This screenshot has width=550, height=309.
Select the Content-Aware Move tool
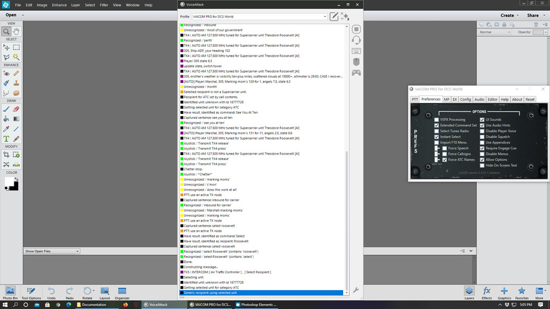[6, 164]
